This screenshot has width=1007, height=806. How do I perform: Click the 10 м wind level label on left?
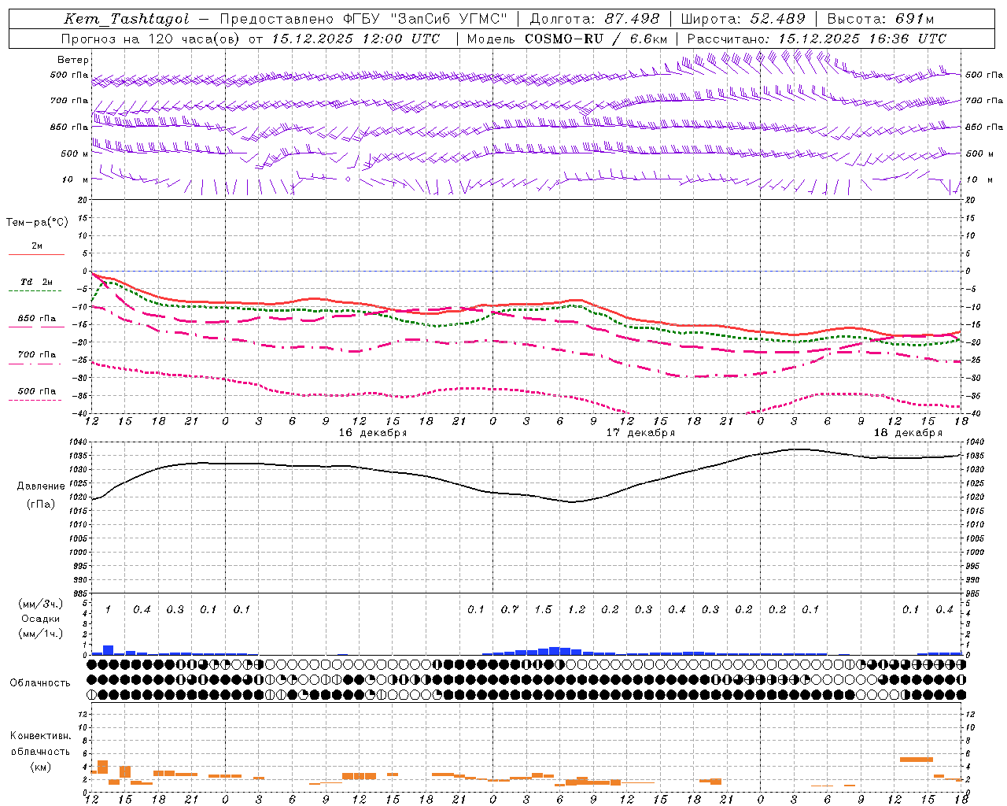75,180
